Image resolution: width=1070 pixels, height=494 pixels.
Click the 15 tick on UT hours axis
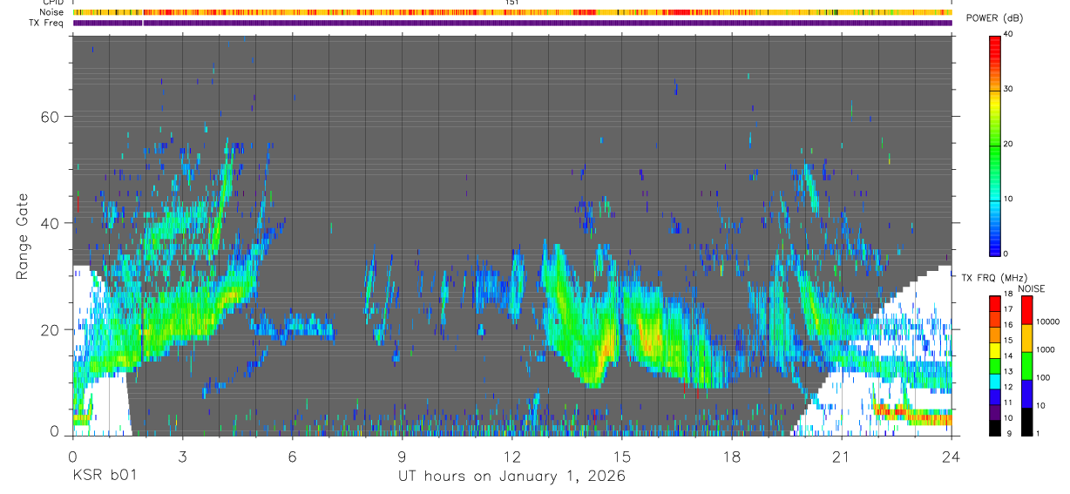[x=622, y=457]
